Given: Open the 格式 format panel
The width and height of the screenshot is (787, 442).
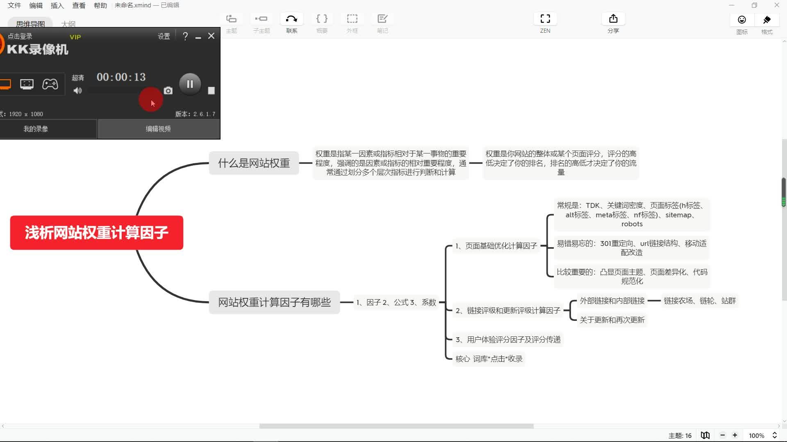Looking at the screenshot, I should pos(767,20).
